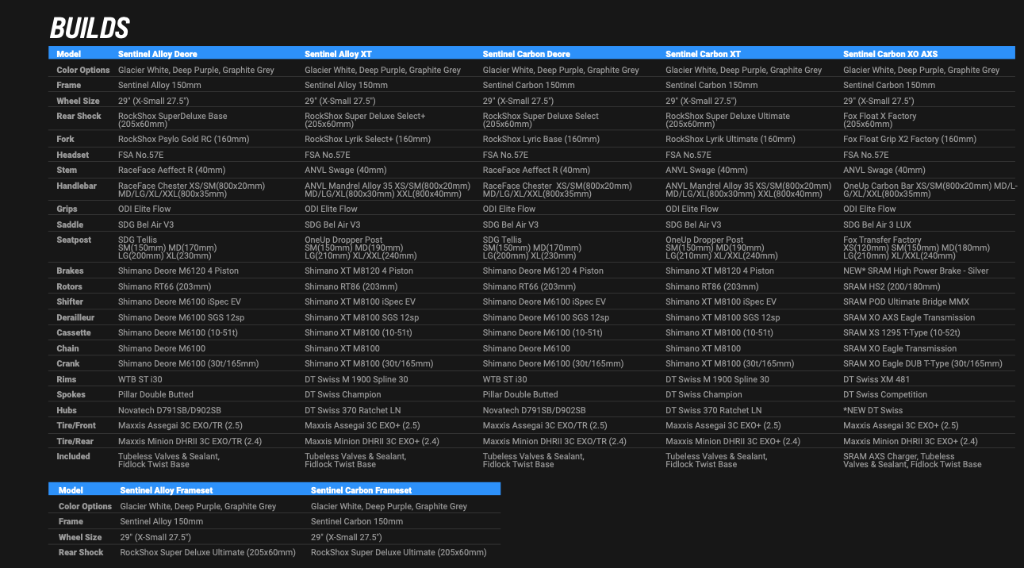
Task: Click the Fox Float X Factory cell
Action: click(880, 120)
